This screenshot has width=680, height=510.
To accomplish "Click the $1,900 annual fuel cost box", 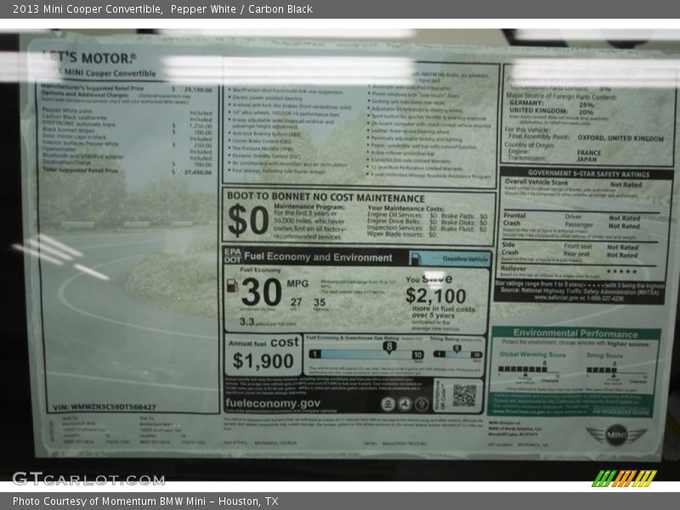I will click(x=262, y=353).
